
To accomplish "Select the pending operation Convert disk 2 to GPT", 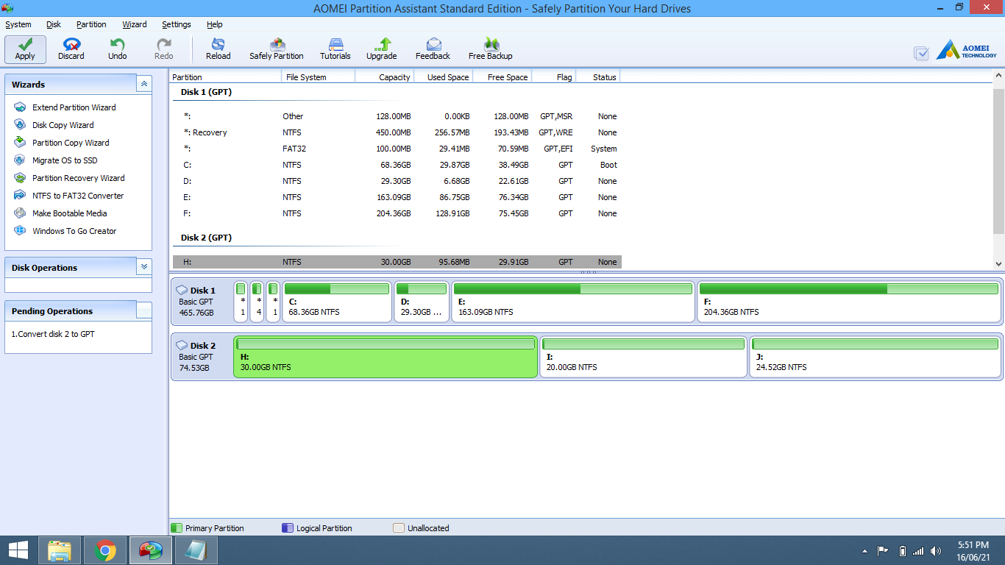I will [x=53, y=334].
